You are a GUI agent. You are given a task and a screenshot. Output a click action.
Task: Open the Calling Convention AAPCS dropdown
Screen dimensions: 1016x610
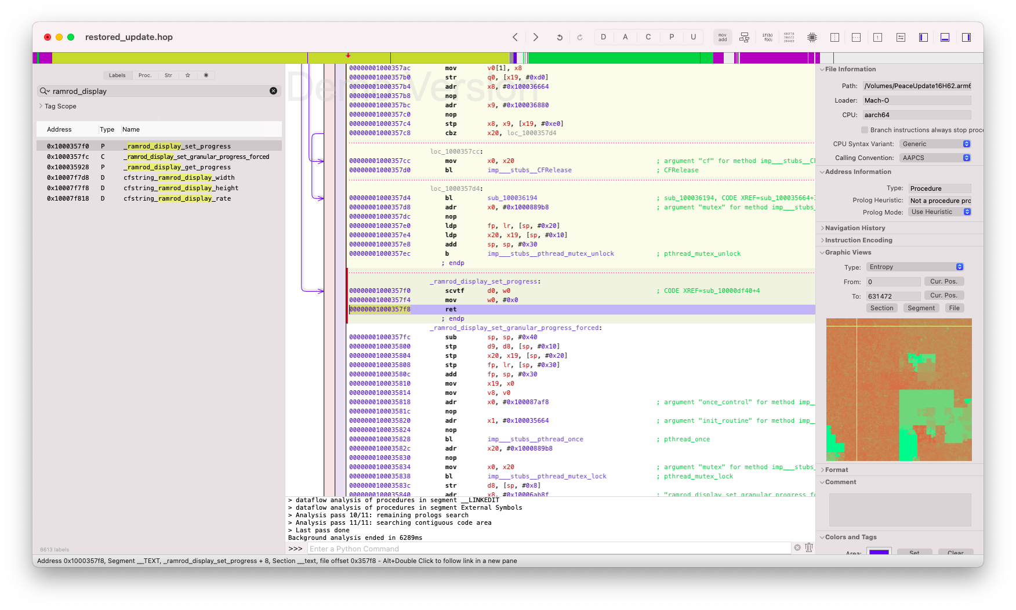click(935, 157)
